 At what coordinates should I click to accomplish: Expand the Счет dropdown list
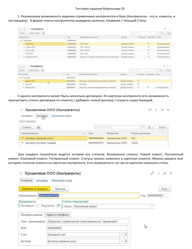tap(121, 234)
